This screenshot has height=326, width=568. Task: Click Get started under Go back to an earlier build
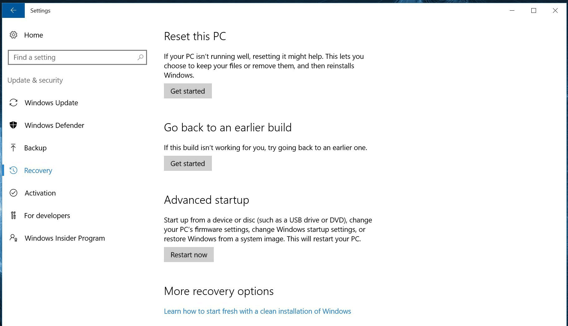point(187,163)
